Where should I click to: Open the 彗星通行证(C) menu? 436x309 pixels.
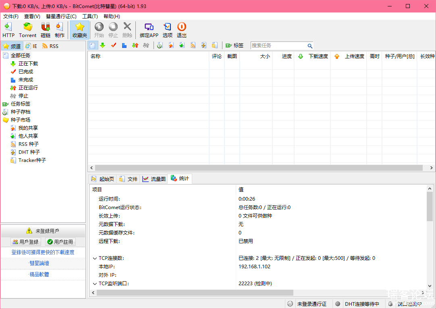point(61,17)
